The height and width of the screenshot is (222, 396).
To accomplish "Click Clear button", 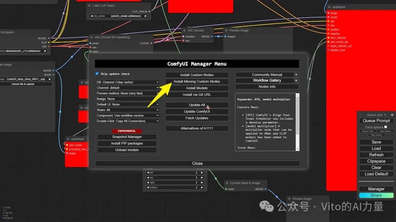I will click(376, 168).
